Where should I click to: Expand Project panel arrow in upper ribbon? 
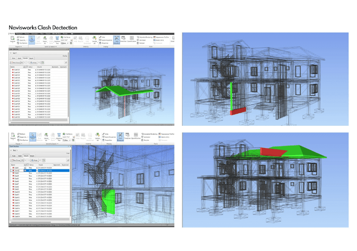pos(21,46)
